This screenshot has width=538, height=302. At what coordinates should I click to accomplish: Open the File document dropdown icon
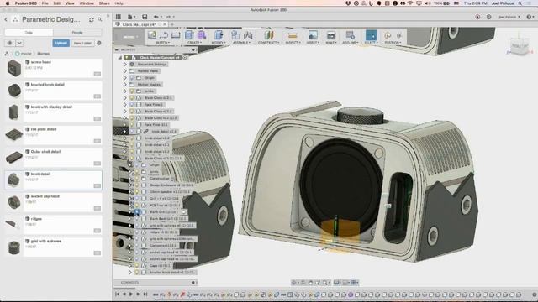click(x=131, y=17)
